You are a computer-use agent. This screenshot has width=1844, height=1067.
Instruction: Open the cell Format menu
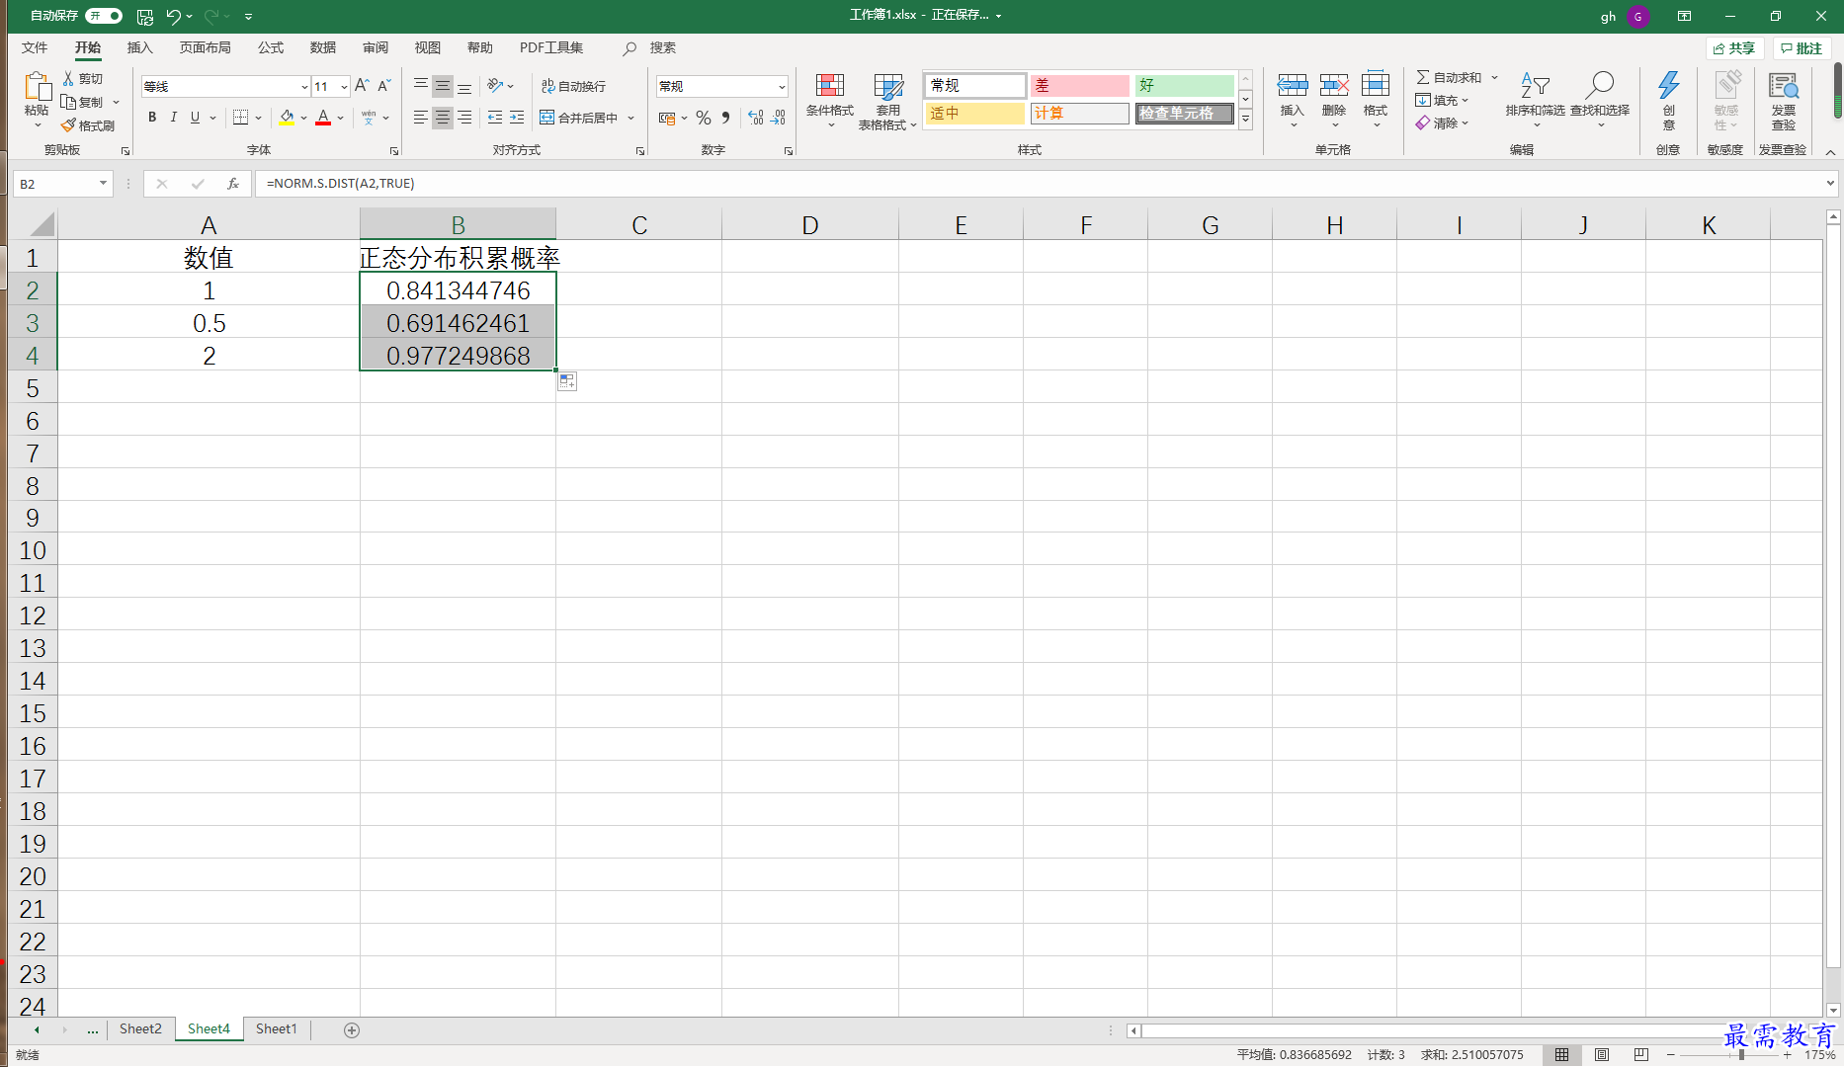[1376, 101]
